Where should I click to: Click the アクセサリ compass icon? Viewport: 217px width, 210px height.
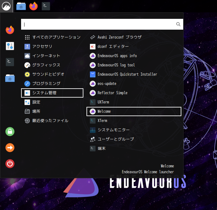point(27,47)
